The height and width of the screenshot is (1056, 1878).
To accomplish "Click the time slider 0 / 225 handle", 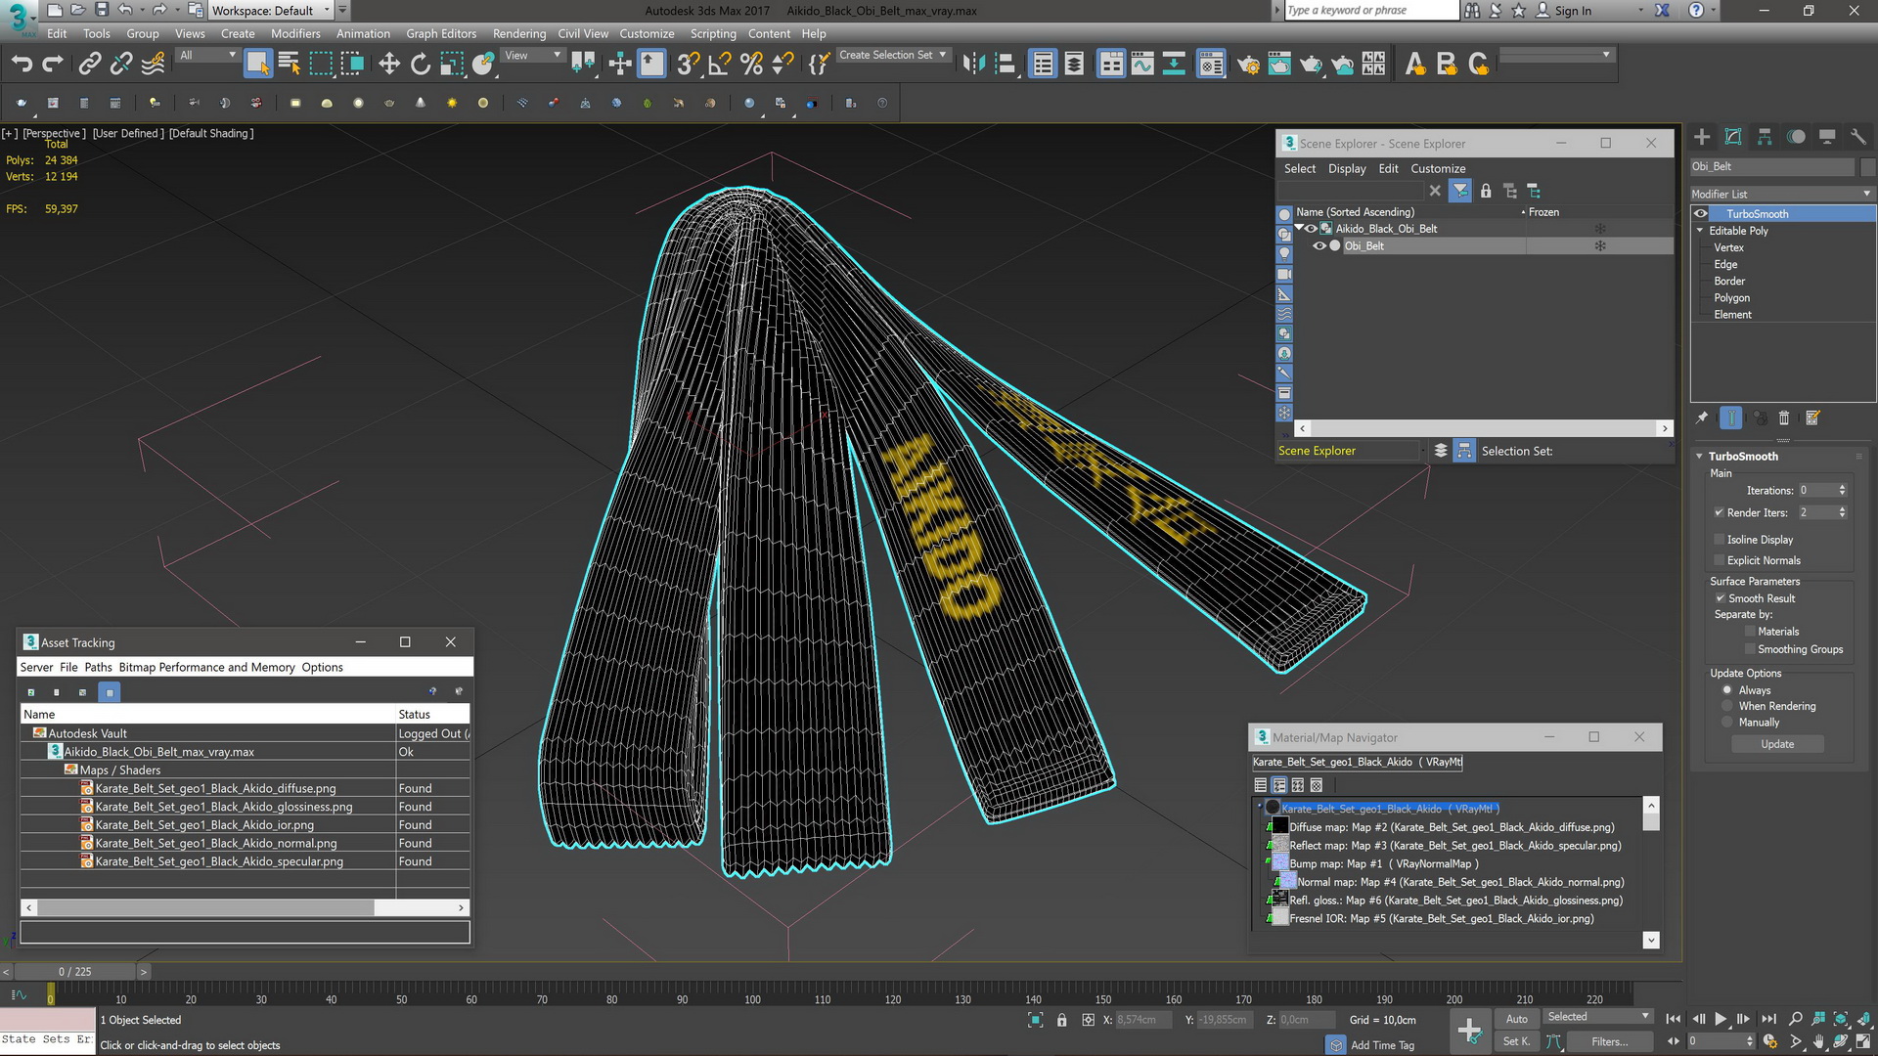I will (75, 972).
